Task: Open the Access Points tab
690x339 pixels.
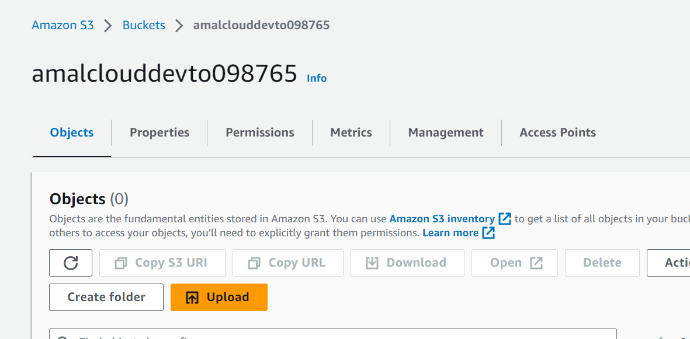Action: (557, 132)
